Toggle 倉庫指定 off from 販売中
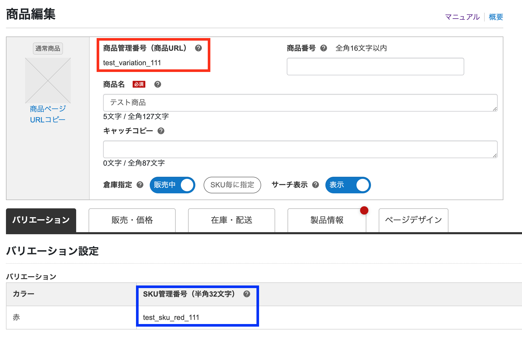This screenshot has height=345, width=522. click(172, 185)
